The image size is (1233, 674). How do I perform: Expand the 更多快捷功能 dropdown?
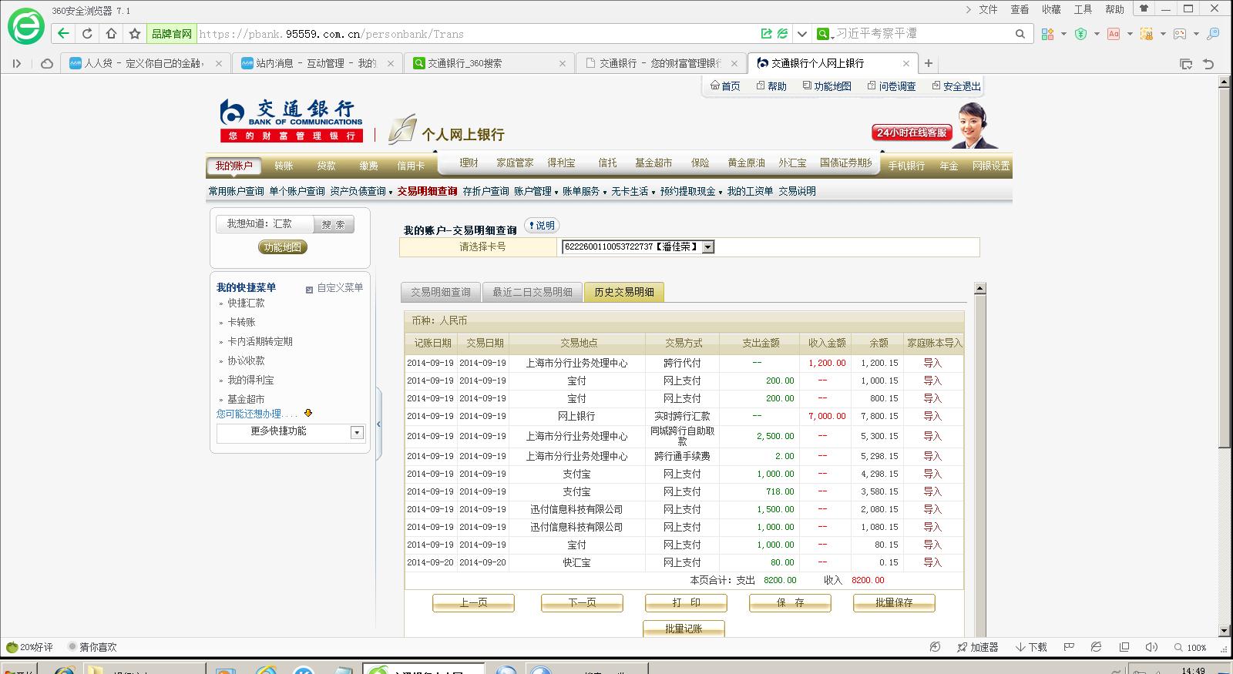tap(357, 432)
